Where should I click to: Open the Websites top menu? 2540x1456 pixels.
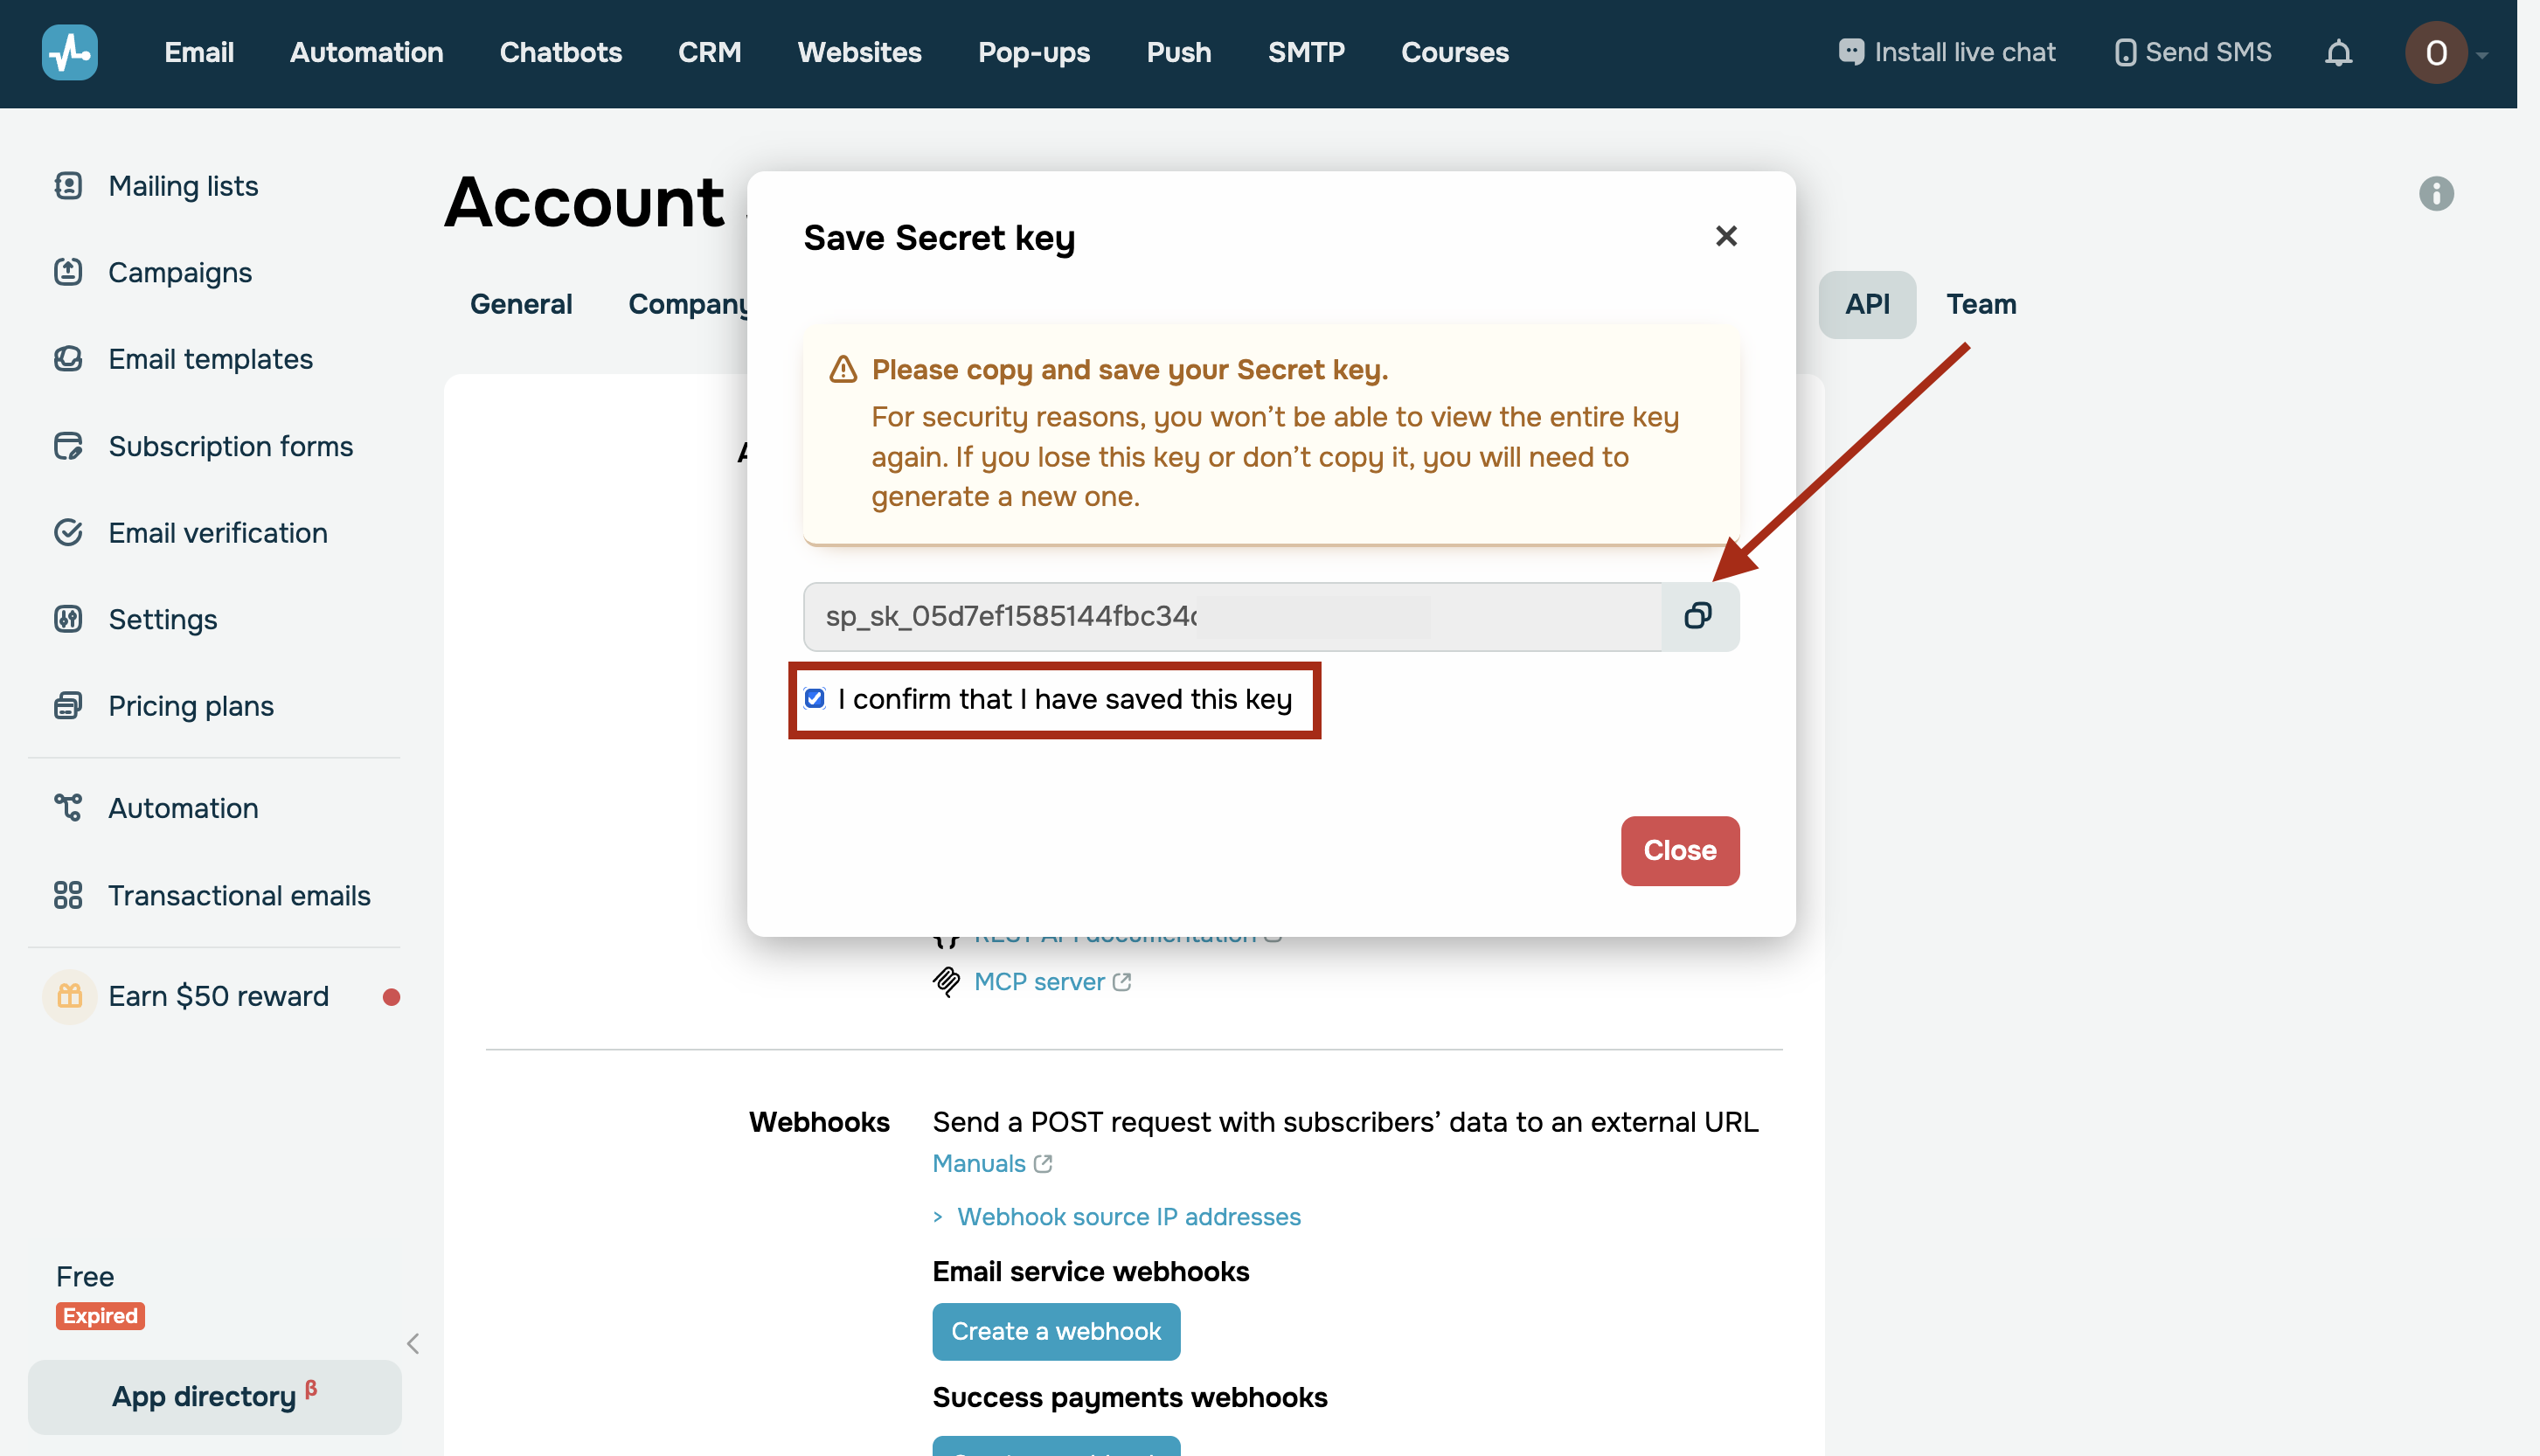(859, 52)
